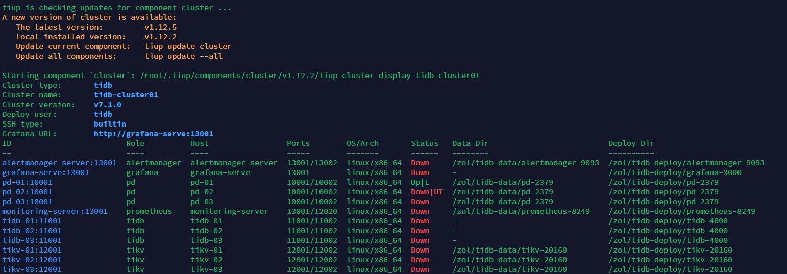Click the OS/Arch column header

362,143
